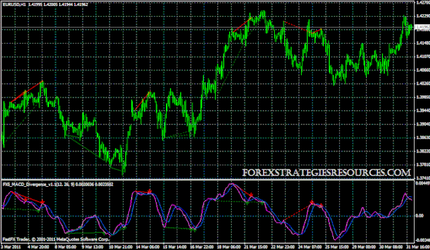
Task: Click the '18 Mar 06:00' time axis label
Action: click(x=228, y=247)
